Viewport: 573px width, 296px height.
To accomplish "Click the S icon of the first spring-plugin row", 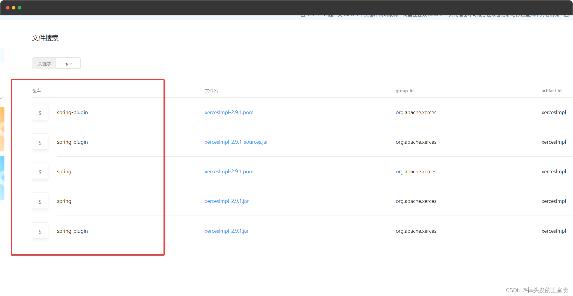I will click(x=40, y=112).
